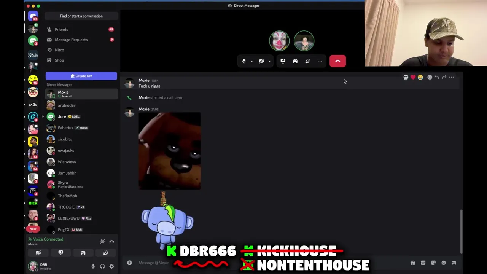Mute microphone in user panel
Viewport: 487px width, 274px height.
point(93,266)
